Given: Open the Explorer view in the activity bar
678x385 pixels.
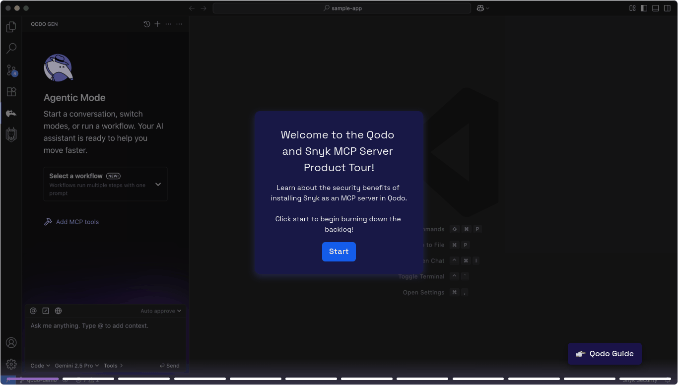Looking at the screenshot, I should (x=11, y=27).
